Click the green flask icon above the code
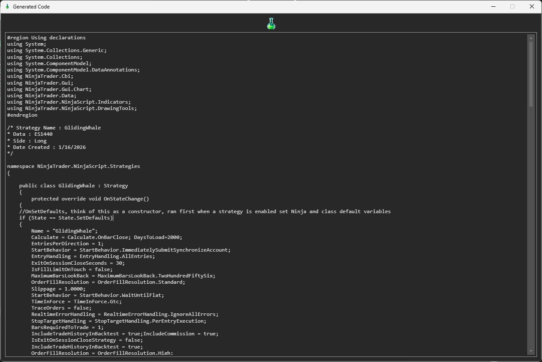Screen dimensions: 542x362 (271, 24)
